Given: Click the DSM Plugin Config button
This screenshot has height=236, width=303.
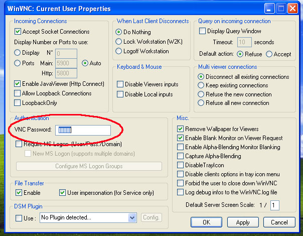Looking at the screenshot, I should pos(151,217).
